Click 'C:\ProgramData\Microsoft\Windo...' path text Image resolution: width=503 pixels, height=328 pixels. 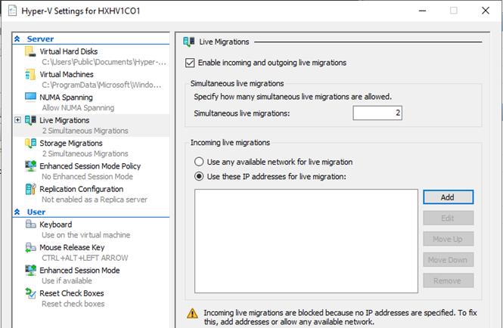(101, 85)
